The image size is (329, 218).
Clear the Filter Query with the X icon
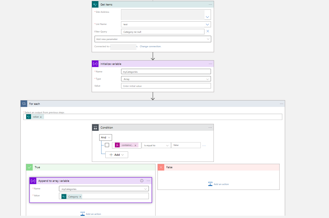point(208,31)
